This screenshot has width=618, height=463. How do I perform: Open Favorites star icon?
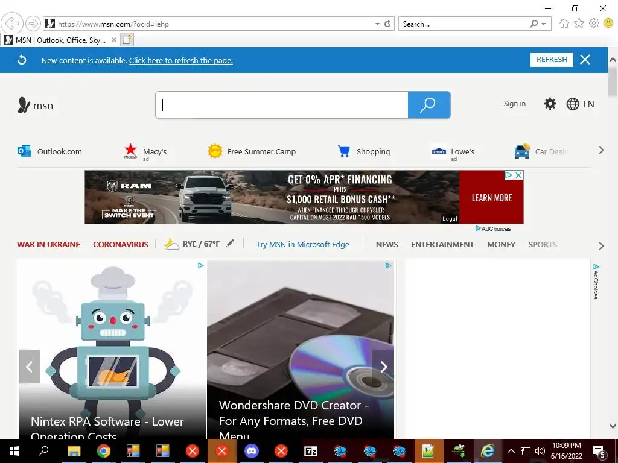pos(579,24)
